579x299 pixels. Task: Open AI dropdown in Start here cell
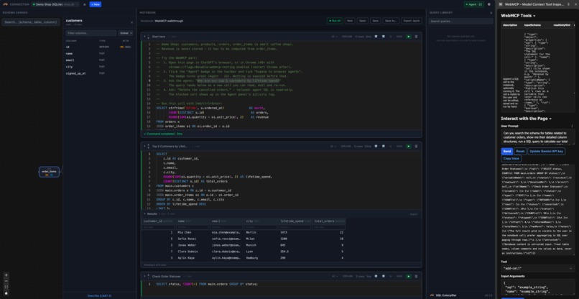[334, 37]
